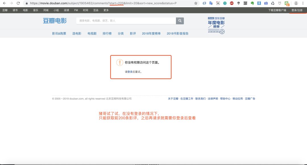Image resolution: width=307 pixels, height=165 pixels.
Task: Open the 2018书影音报告 tab
Action: pos(178,33)
